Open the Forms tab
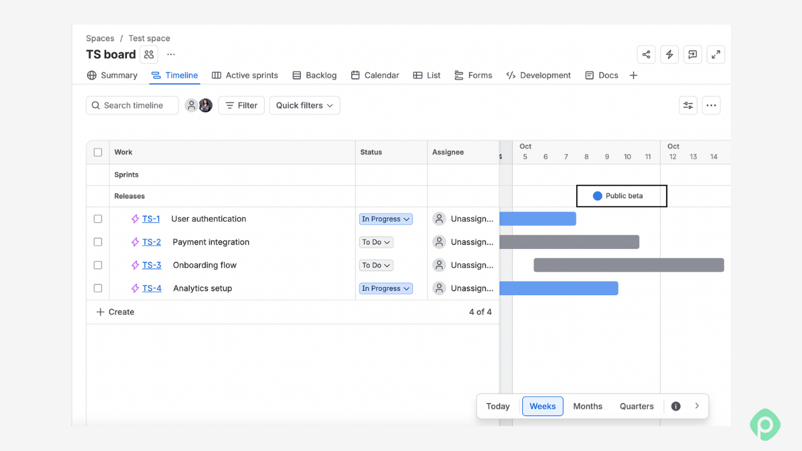 (x=473, y=75)
